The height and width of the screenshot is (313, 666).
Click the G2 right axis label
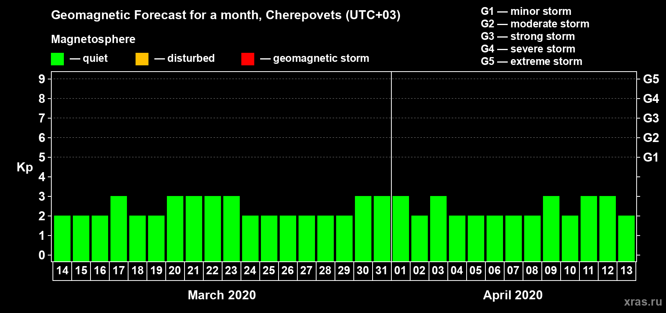(651, 138)
